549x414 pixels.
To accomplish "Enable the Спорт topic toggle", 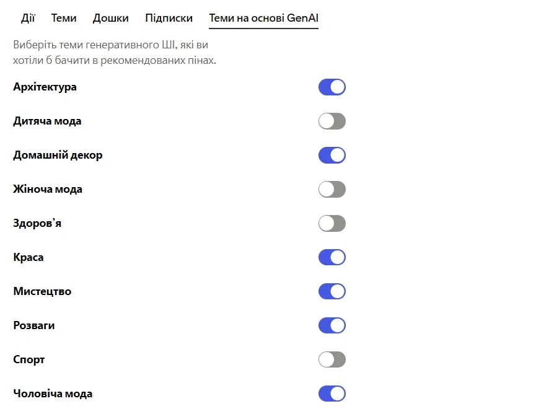I will (332, 359).
